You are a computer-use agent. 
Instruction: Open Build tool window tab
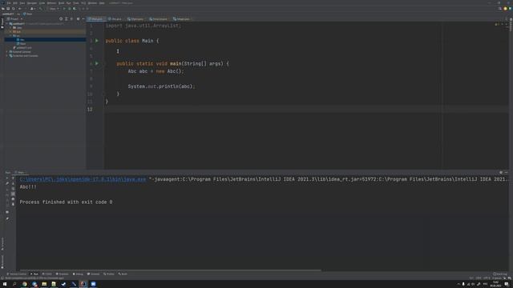pos(123,274)
